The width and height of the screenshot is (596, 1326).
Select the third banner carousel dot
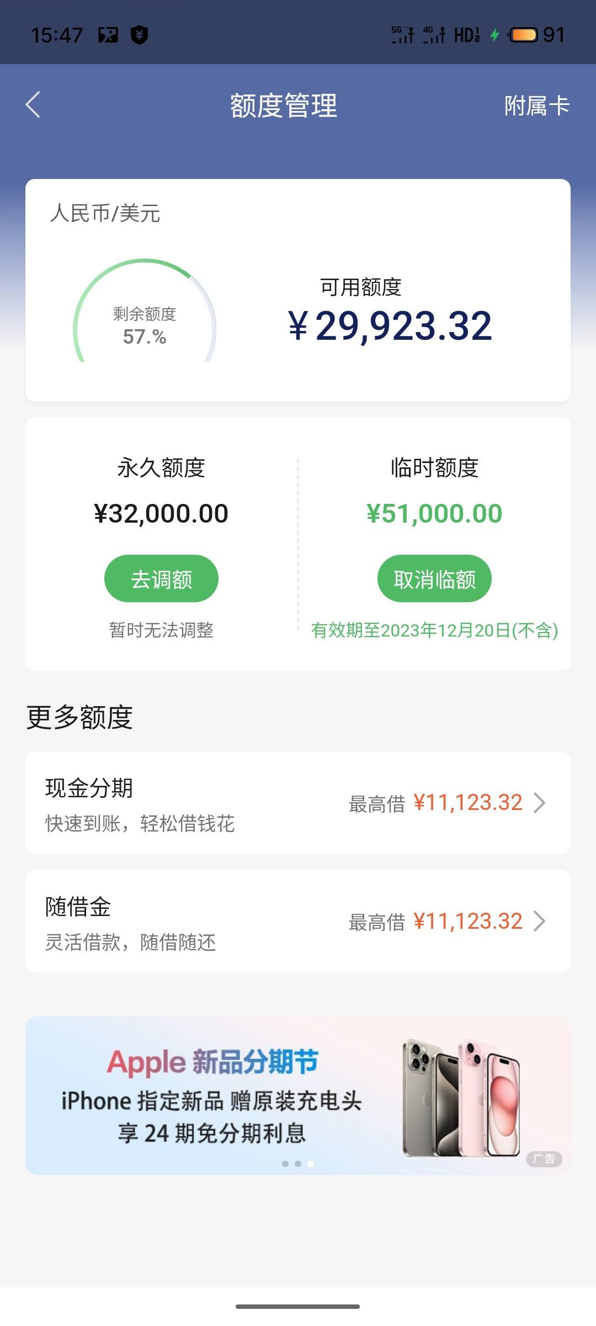pyautogui.click(x=311, y=1164)
